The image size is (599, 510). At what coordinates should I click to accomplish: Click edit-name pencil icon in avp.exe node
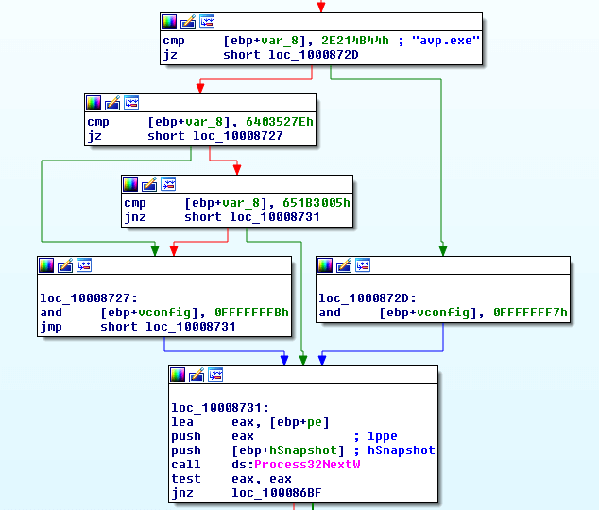click(x=188, y=22)
